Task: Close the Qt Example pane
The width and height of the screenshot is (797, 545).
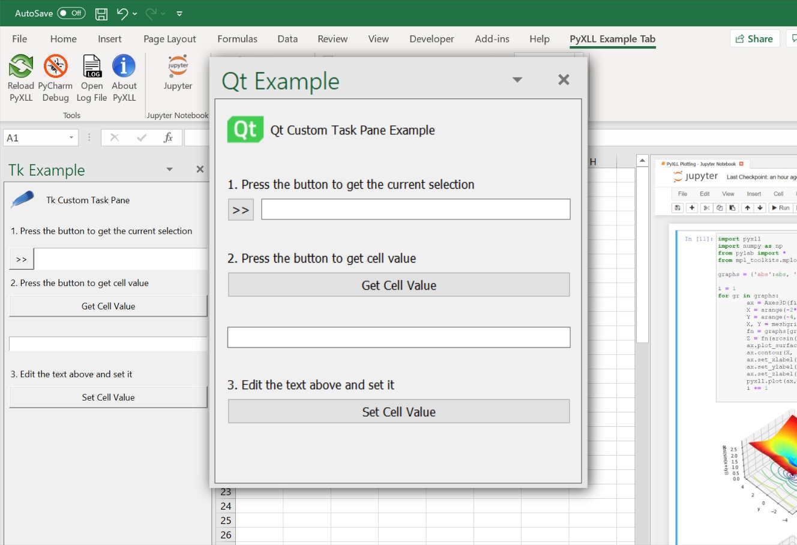Action: click(564, 80)
